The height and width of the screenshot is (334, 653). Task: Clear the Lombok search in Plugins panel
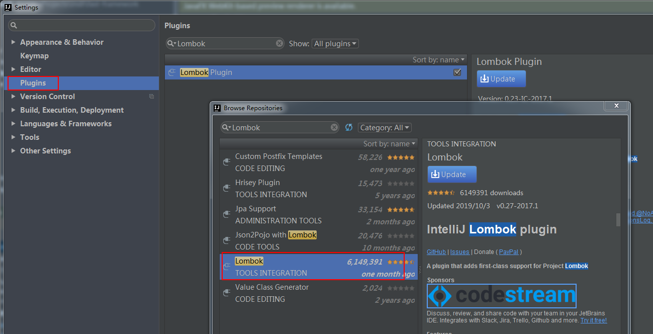[x=279, y=44]
